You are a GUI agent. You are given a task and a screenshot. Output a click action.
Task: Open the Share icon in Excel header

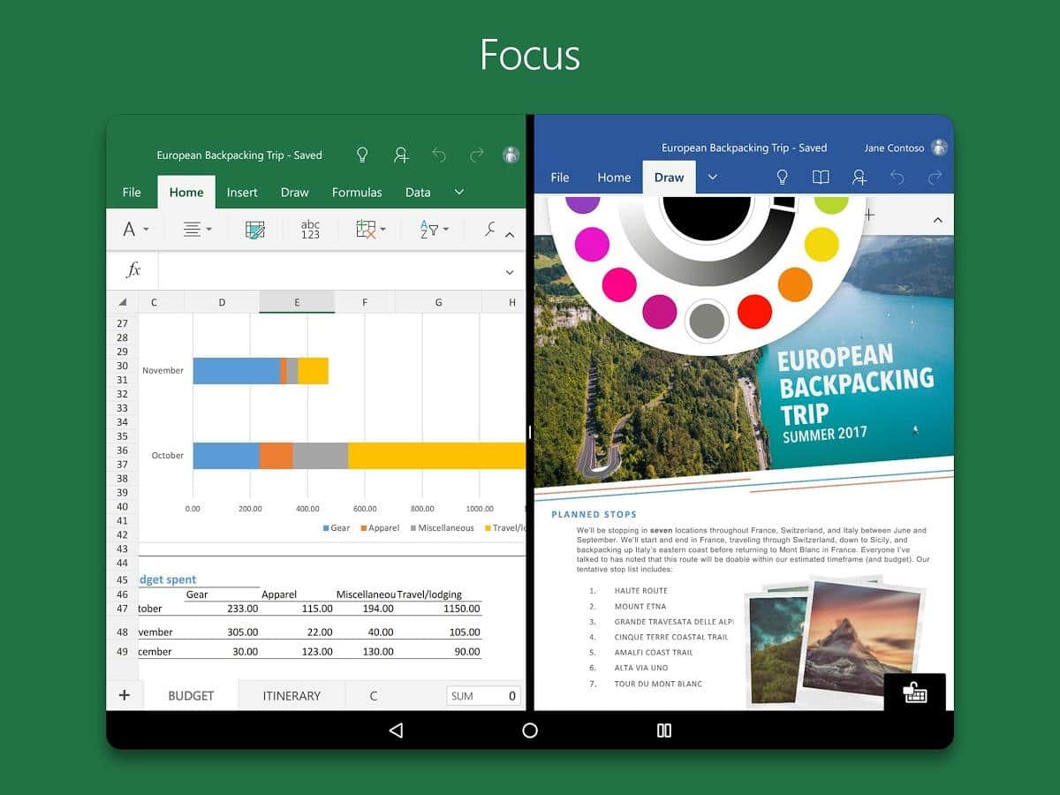pyautogui.click(x=401, y=155)
